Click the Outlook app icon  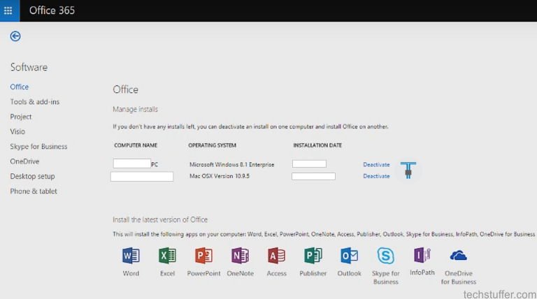tap(350, 256)
